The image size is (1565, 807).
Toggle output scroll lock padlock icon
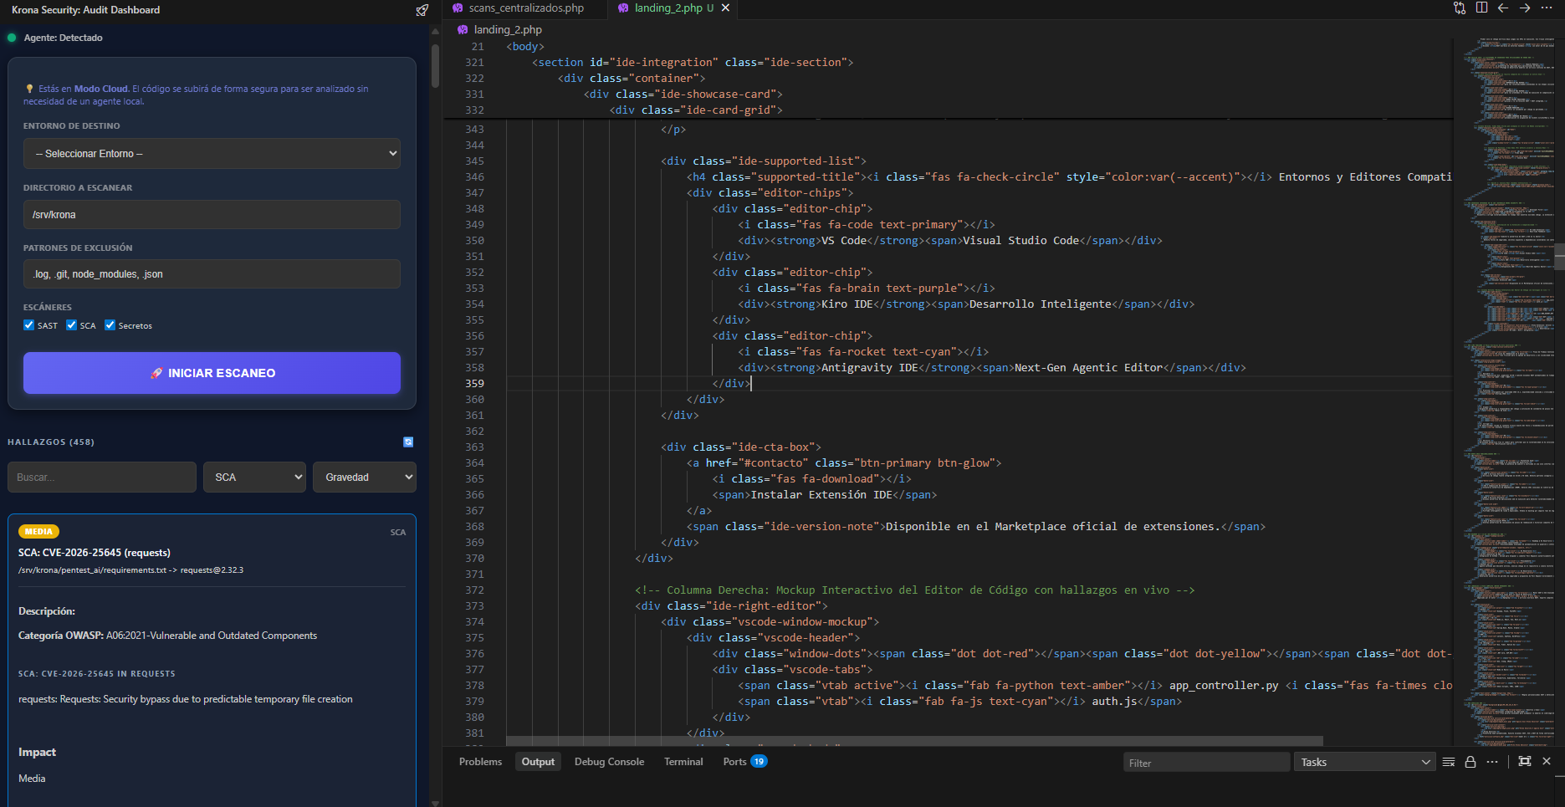click(x=1470, y=762)
